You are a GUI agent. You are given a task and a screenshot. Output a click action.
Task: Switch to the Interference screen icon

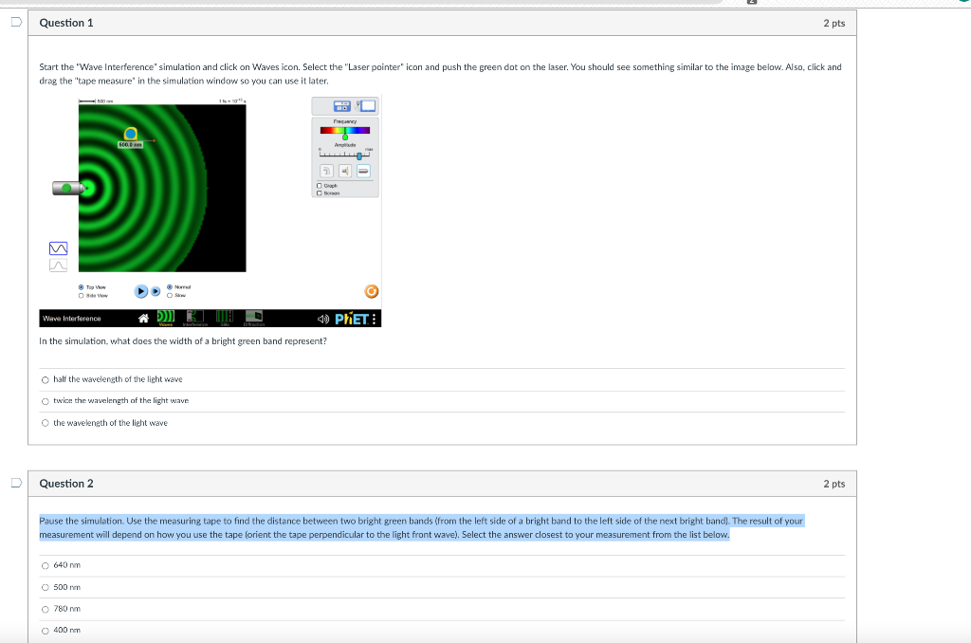pos(193,318)
